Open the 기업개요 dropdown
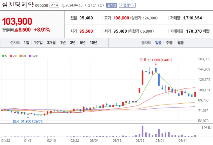The image size is (213, 145). 127,5
